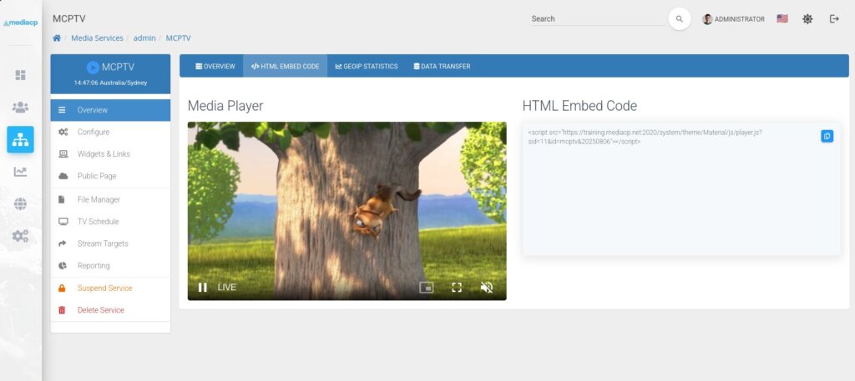Click the Media Player heading
Viewport: 855px width, 381px height.
pos(225,106)
